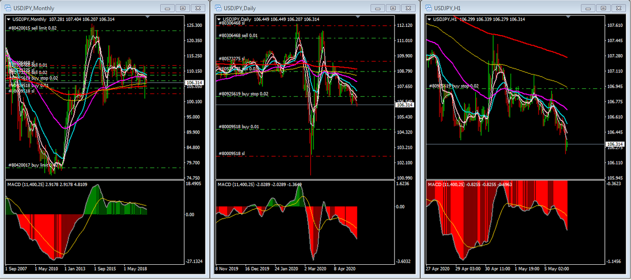This screenshot has height=280, width=631.
Task: Select the USDJPY,Monthly title bar
Action: click(x=104, y=8)
